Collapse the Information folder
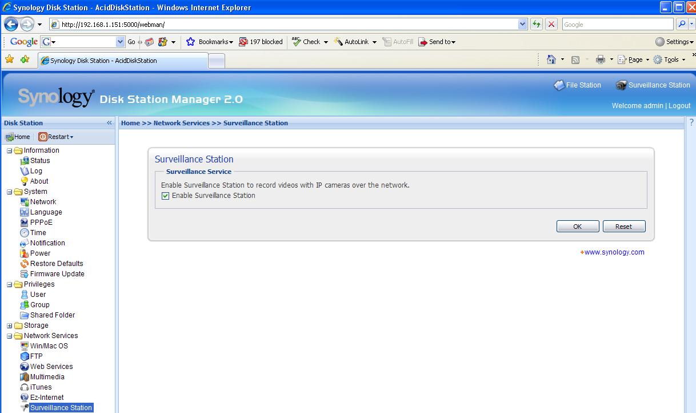 [10, 150]
